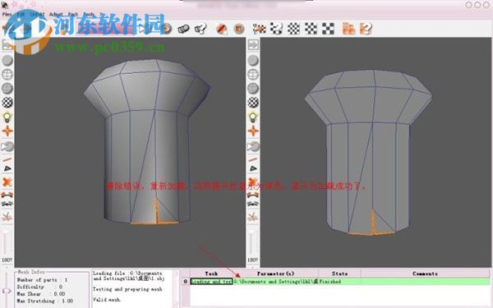Select smooth shaded sphere in left viewport toolbar
The image size is (493, 308).
[x=7, y=60]
